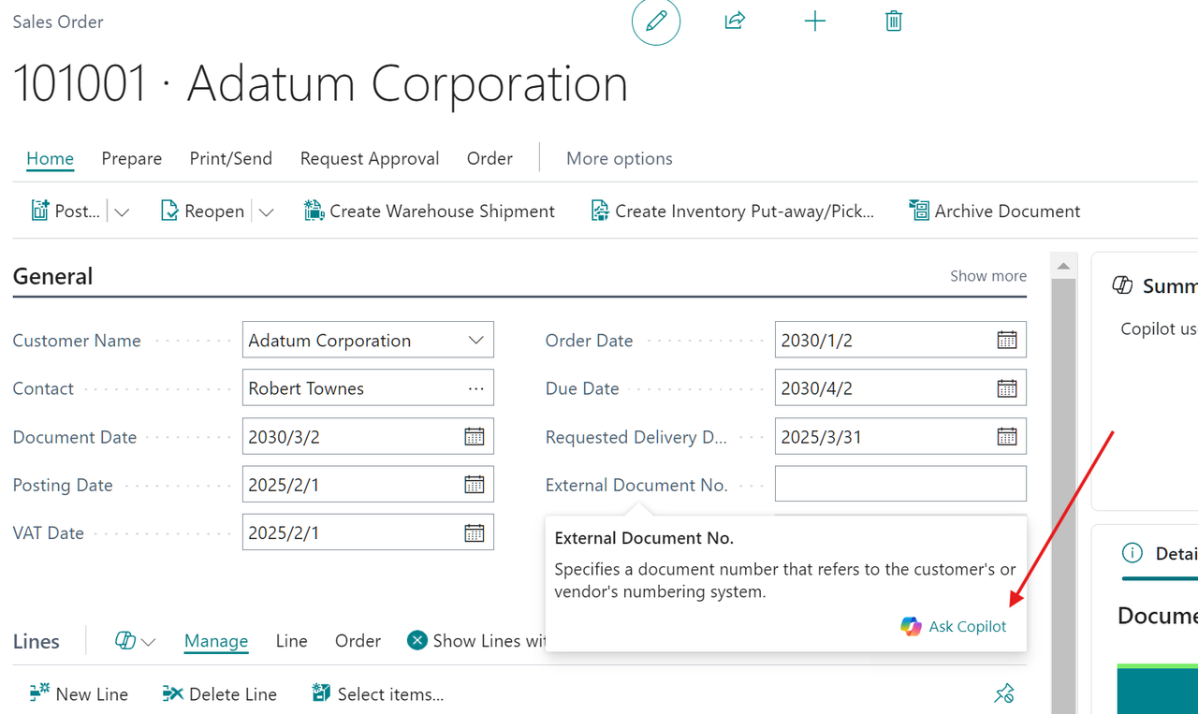This screenshot has width=1198, height=714.
Task: Open the Home tab
Action: tap(50, 158)
